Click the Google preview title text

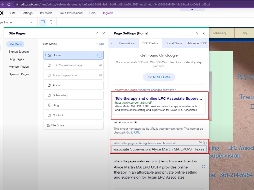click(158, 98)
